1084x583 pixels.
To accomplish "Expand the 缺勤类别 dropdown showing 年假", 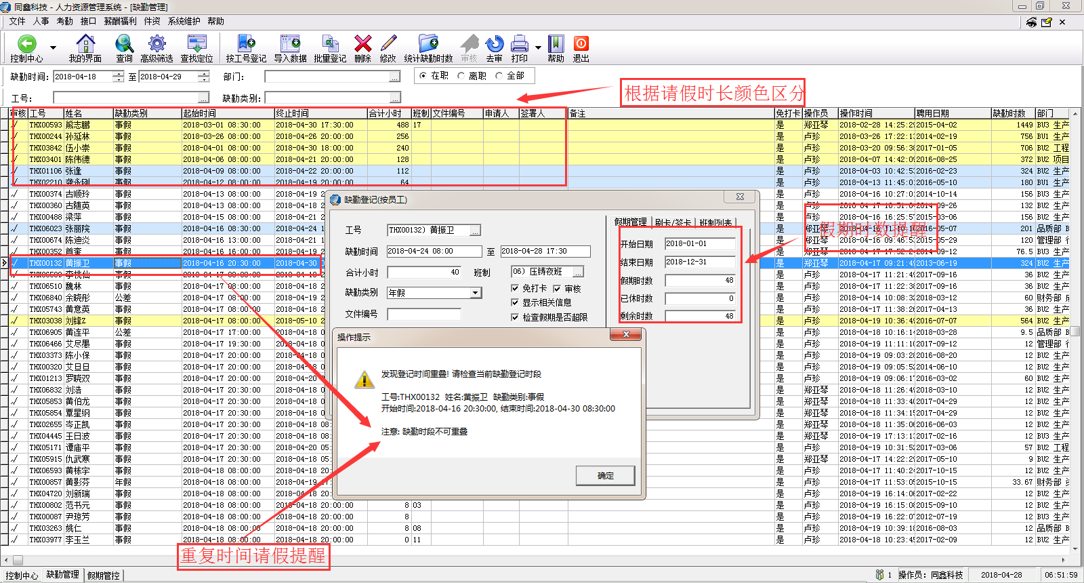I will [x=476, y=293].
